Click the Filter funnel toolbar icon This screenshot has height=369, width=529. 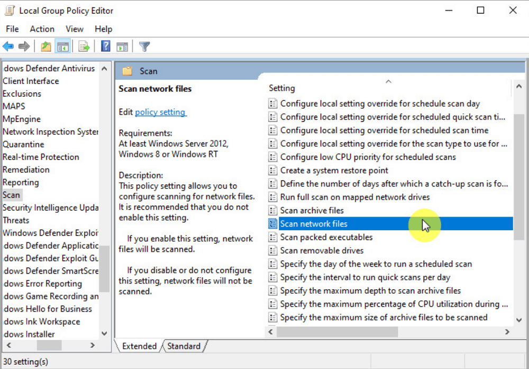pos(144,46)
